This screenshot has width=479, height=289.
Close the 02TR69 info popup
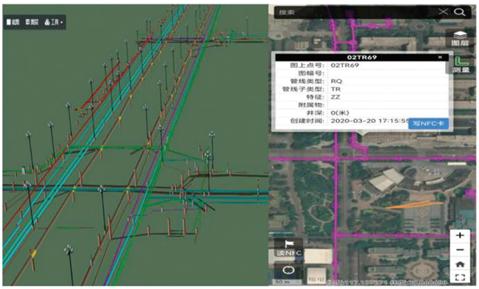[x=440, y=57]
